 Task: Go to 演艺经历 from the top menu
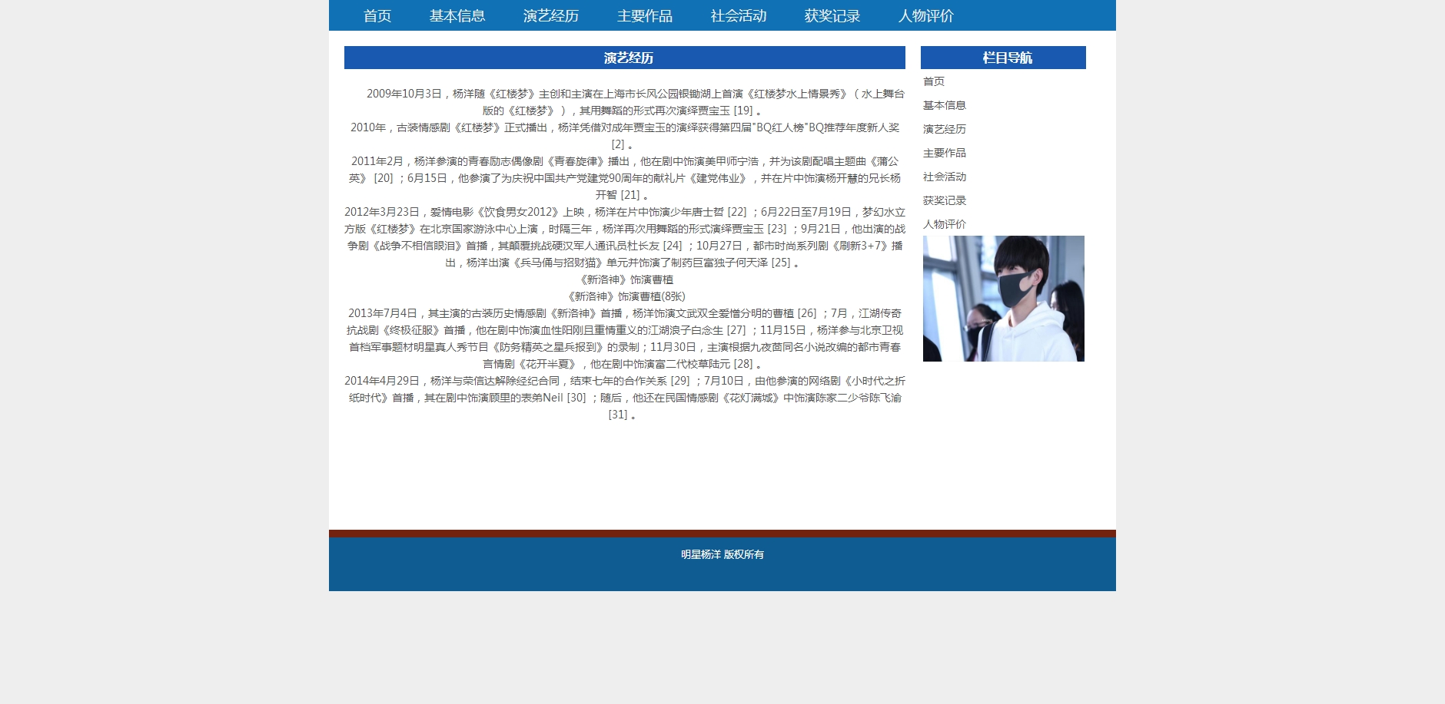point(550,16)
